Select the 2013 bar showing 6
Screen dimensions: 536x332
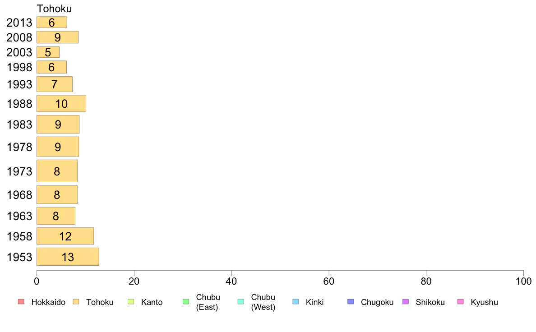[x=51, y=22]
